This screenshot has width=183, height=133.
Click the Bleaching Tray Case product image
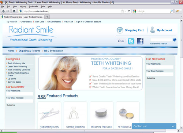click(101, 113)
